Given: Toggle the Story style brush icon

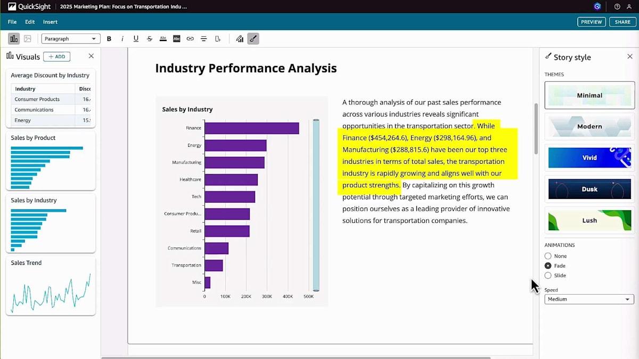Looking at the screenshot, I should [x=253, y=39].
